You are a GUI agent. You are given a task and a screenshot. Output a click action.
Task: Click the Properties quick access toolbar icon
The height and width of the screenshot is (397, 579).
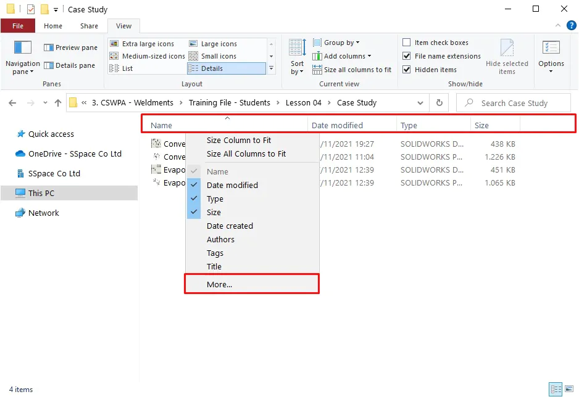tap(31, 9)
